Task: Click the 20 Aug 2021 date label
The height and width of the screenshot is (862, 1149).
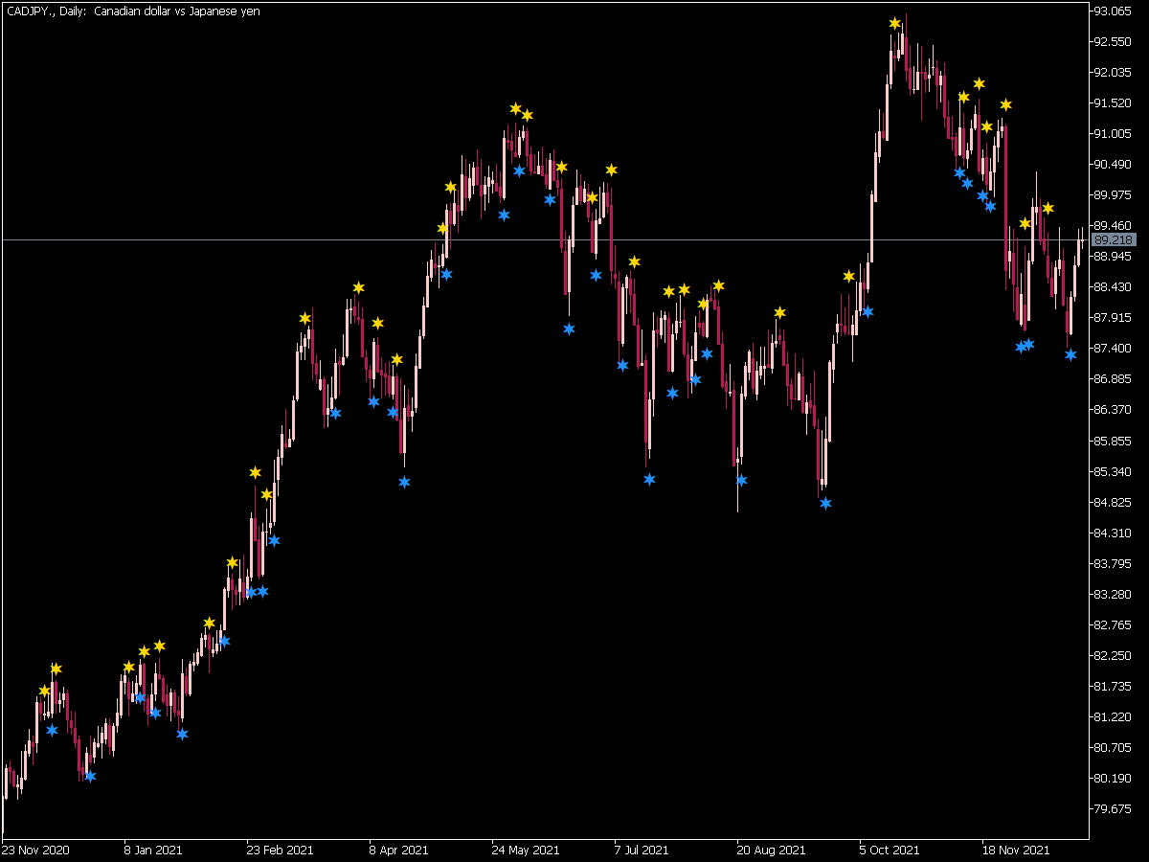Action: tap(771, 850)
